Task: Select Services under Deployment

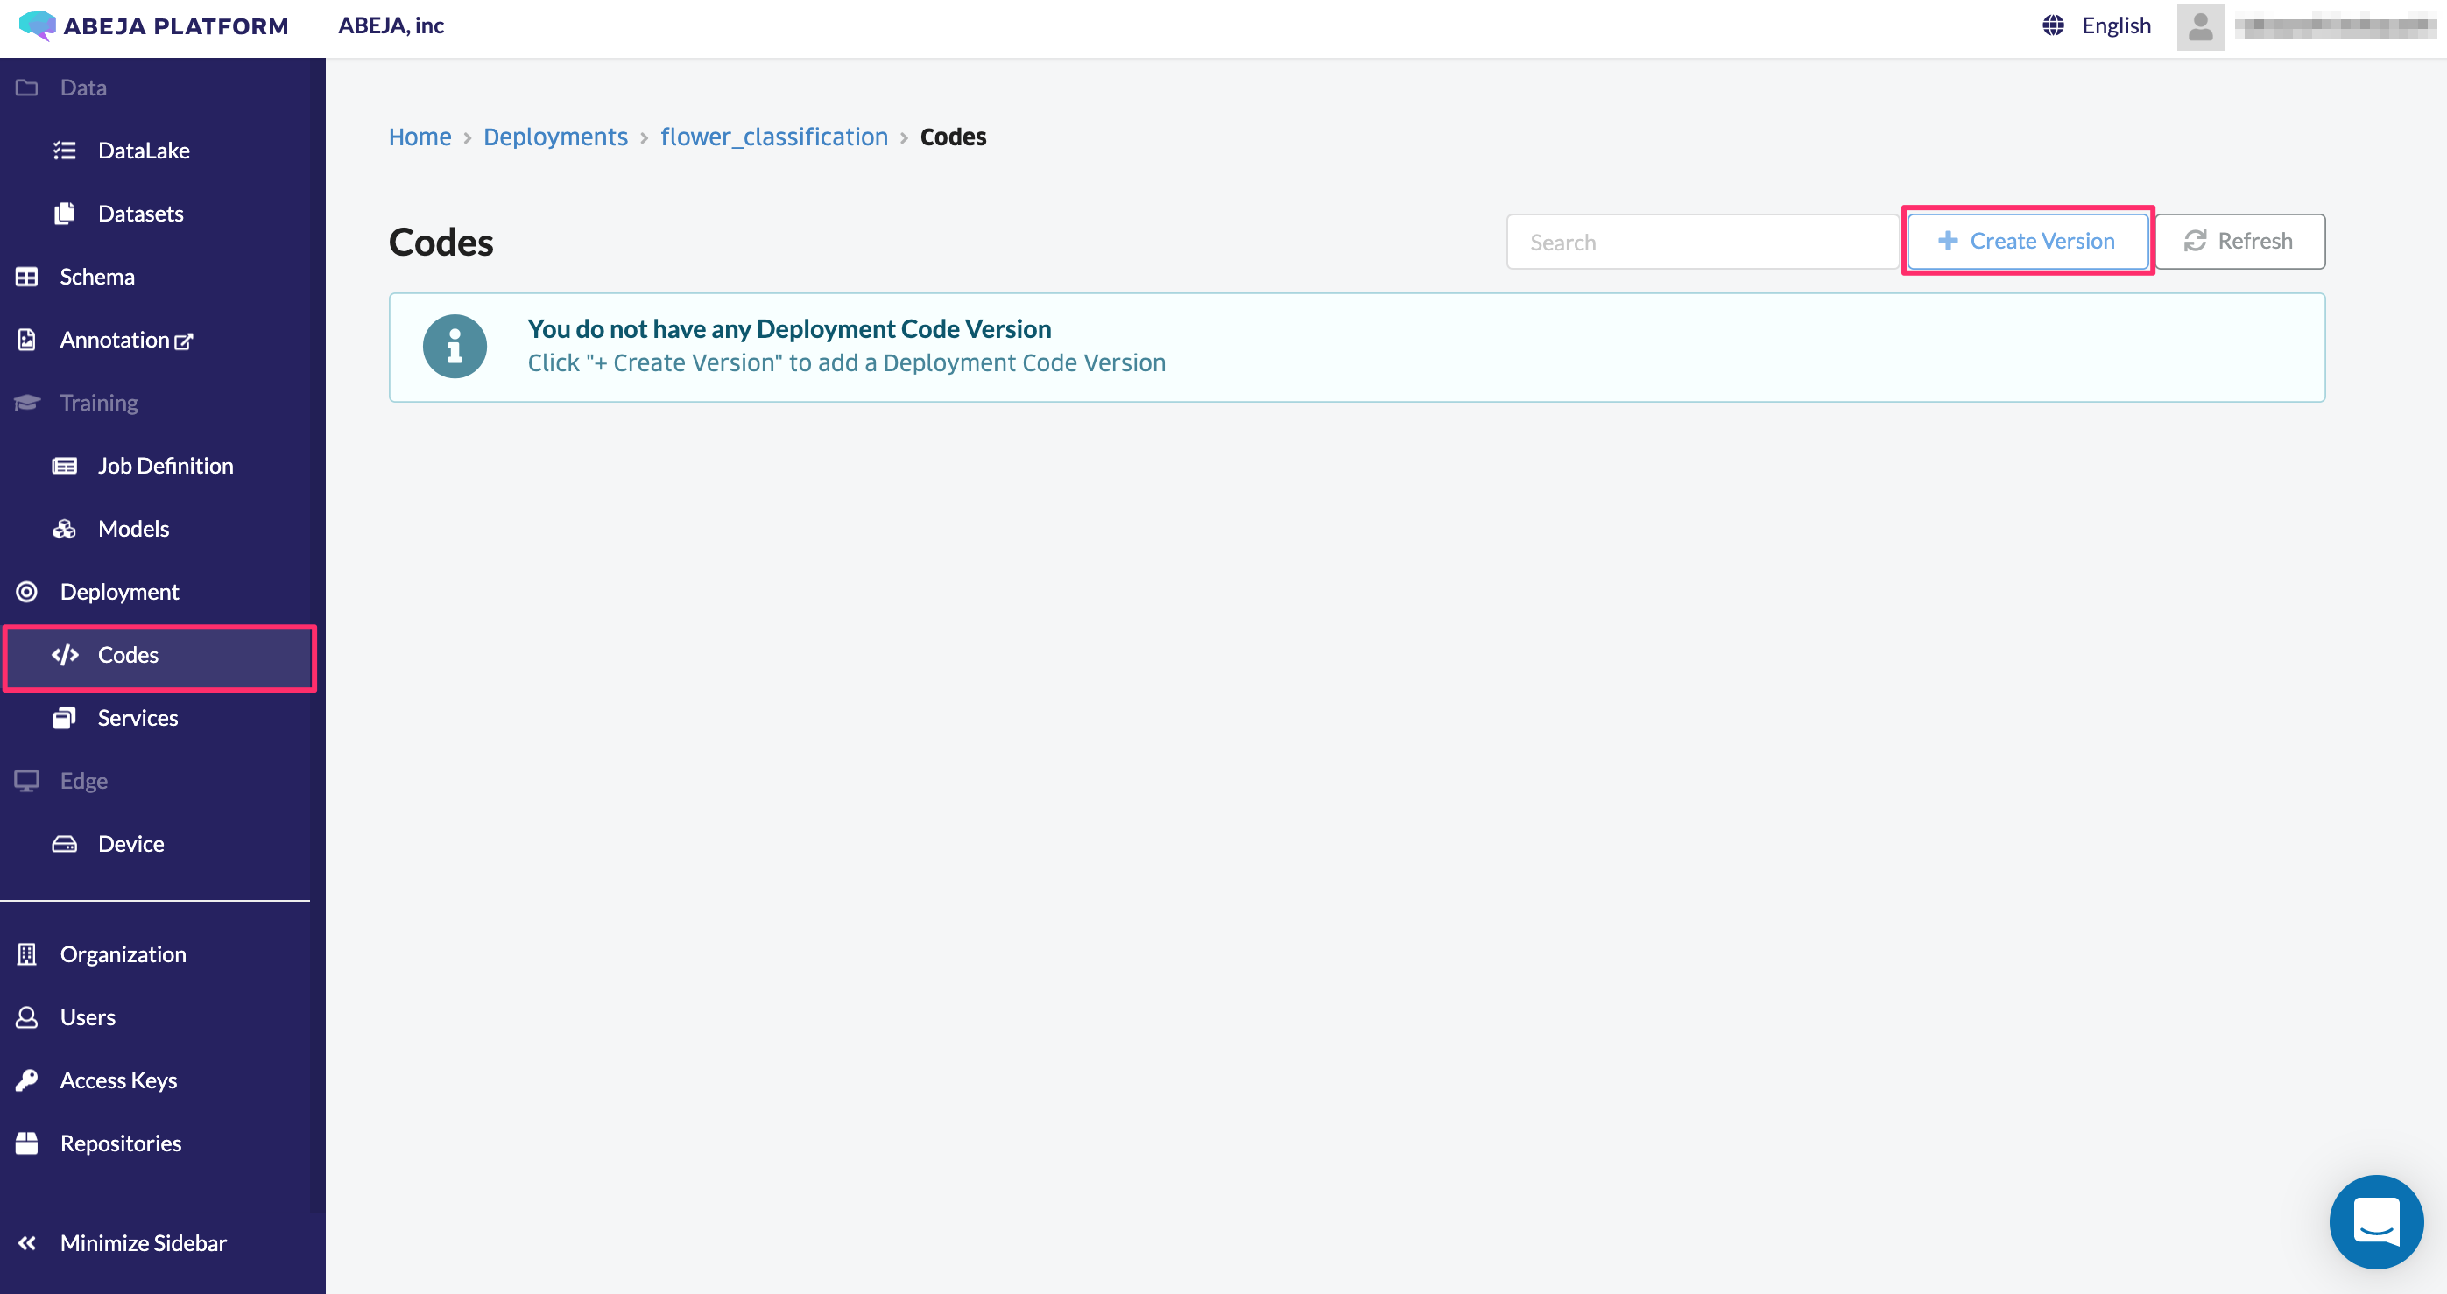Action: 138,718
